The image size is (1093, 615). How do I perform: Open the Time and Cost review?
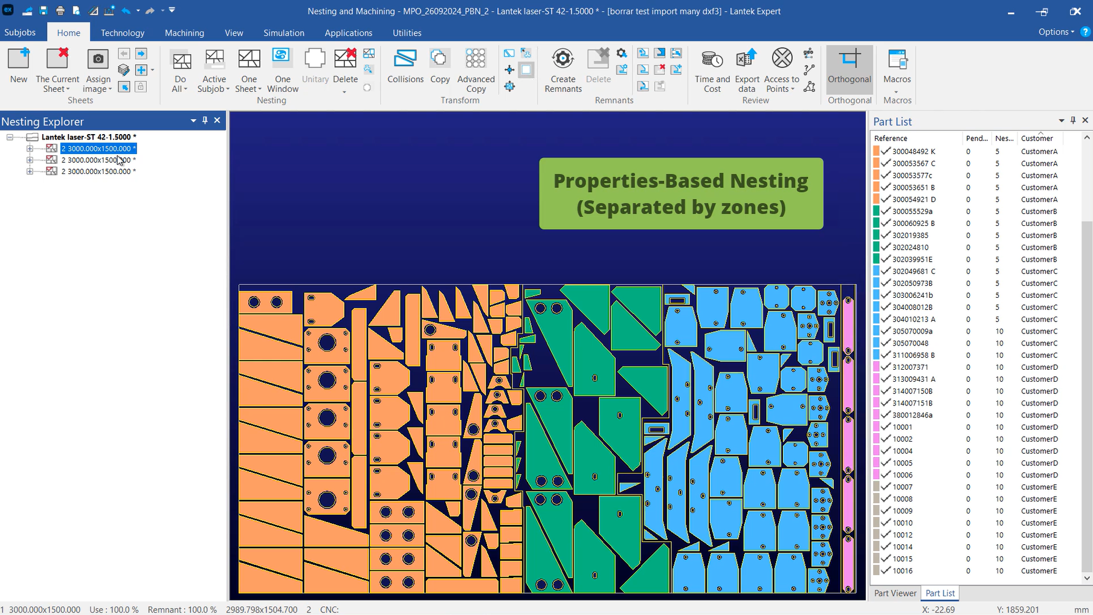712,60
